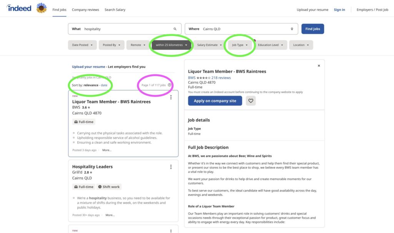Click More... on the Liquor Team Member card
Viewport: 394px width, 233px height.
pyautogui.click(x=107, y=150)
